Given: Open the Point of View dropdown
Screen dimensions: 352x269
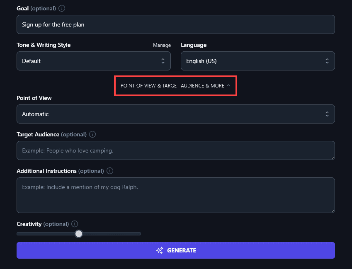Looking at the screenshot, I should [x=175, y=114].
